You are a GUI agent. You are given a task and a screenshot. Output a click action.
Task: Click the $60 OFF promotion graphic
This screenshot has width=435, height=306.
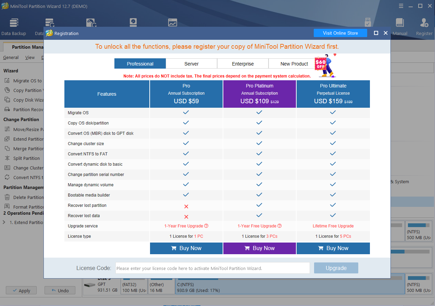tap(325, 65)
